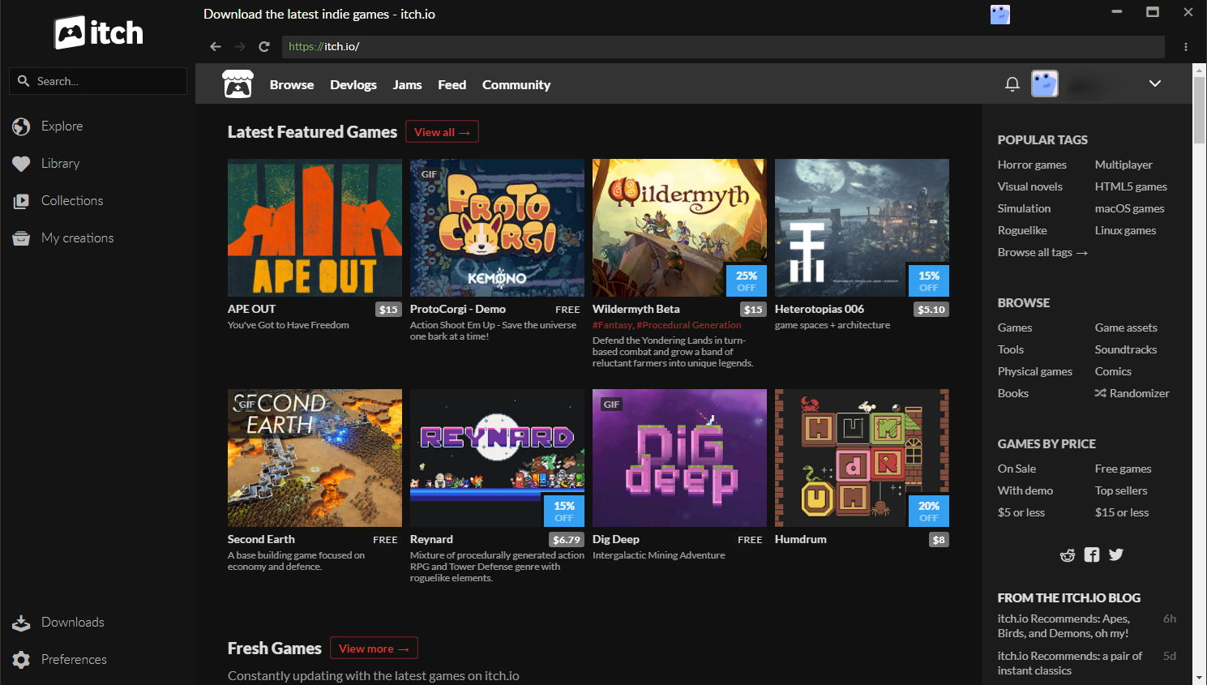Open the itch.io Twitter icon
Image resolution: width=1207 pixels, height=685 pixels.
click(x=1116, y=554)
